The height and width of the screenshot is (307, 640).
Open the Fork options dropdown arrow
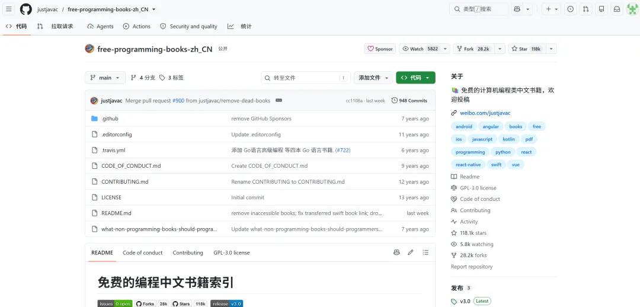(500, 49)
